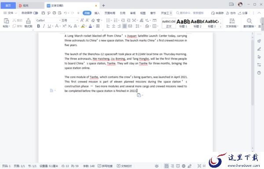This screenshot has width=264, height=169.
Task: Click the user avatar in title bar
Action: tap(240, 4)
